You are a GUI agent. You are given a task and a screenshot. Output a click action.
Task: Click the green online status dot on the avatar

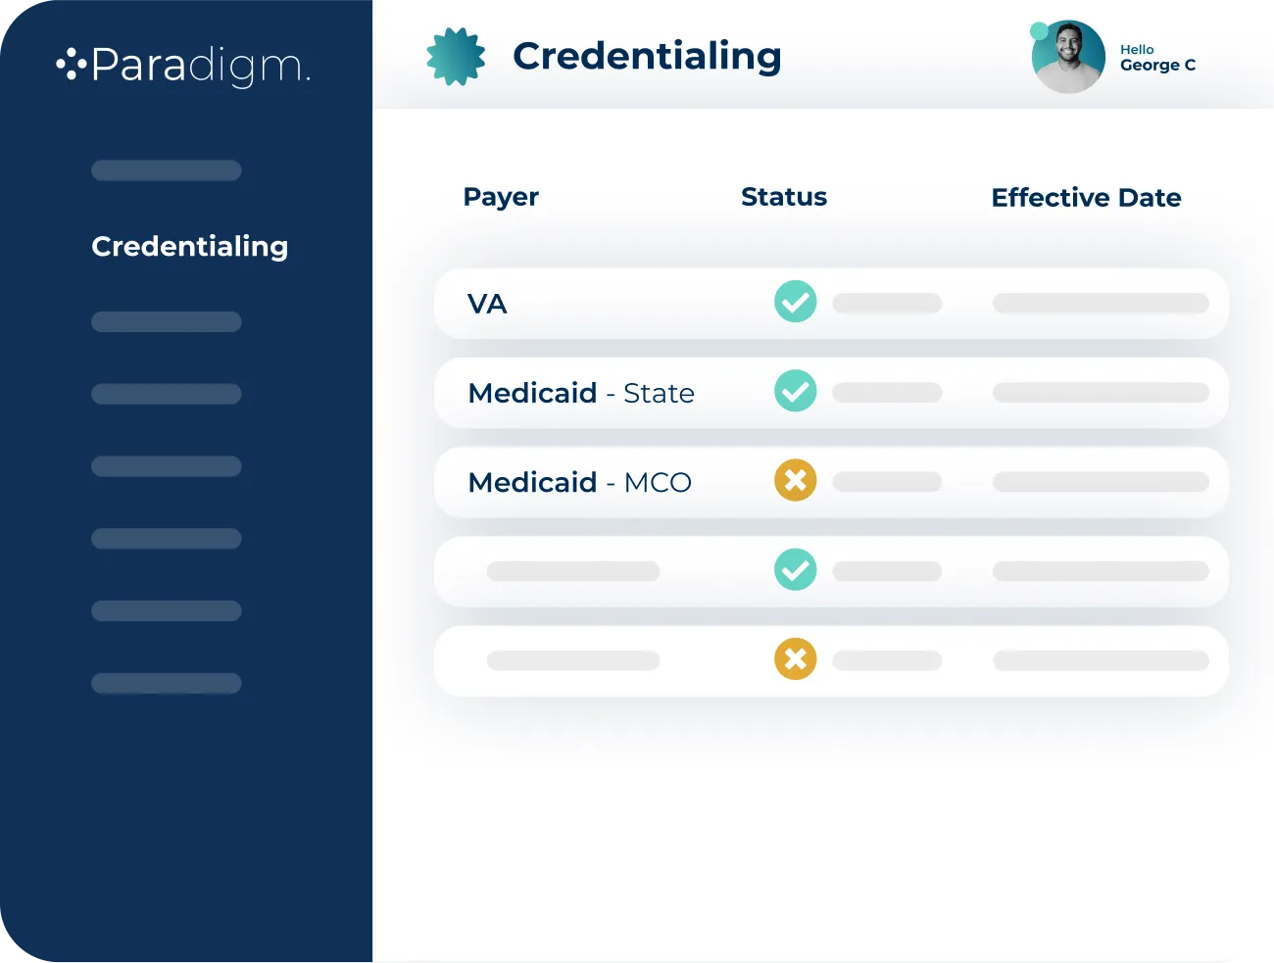(x=1039, y=31)
